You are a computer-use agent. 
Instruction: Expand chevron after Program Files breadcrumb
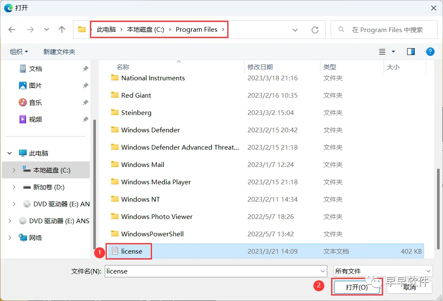pos(223,30)
